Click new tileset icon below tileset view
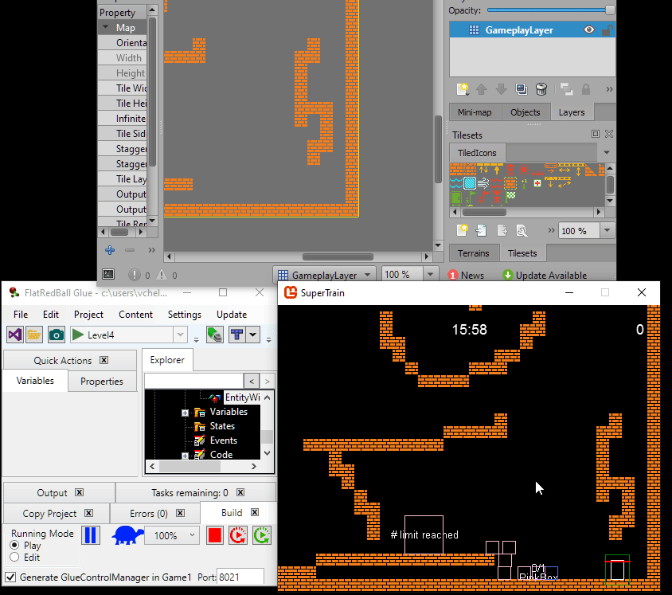672x595 pixels. click(462, 231)
